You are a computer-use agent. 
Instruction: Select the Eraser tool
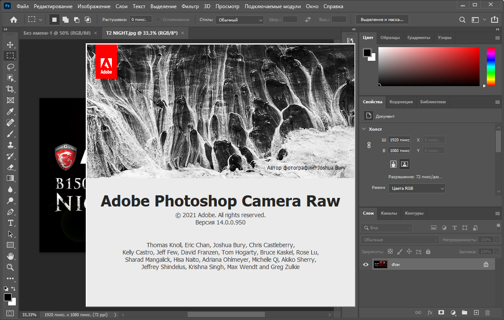[x=10, y=167]
